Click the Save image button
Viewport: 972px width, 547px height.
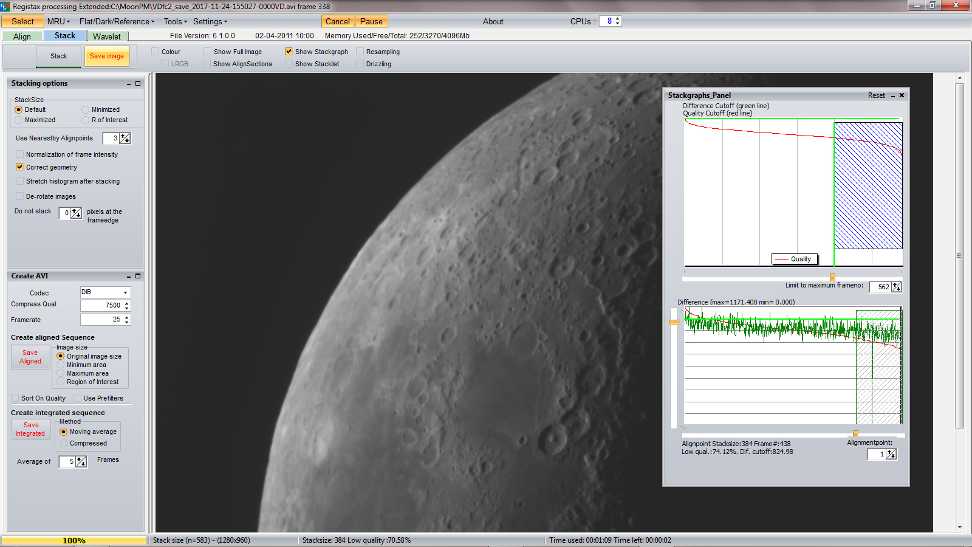(107, 57)
